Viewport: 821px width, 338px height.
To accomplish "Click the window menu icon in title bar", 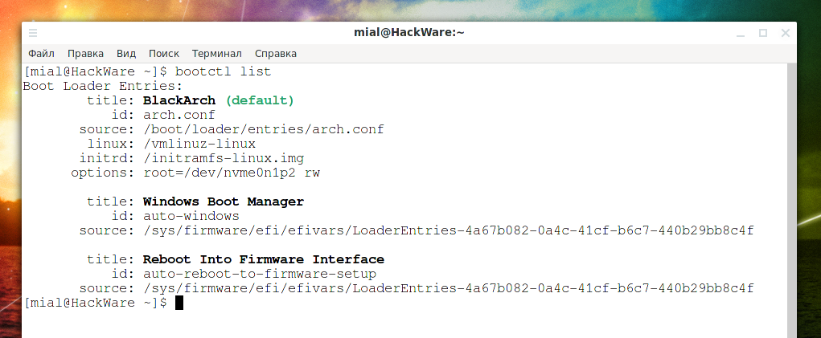I will [33, 33].
